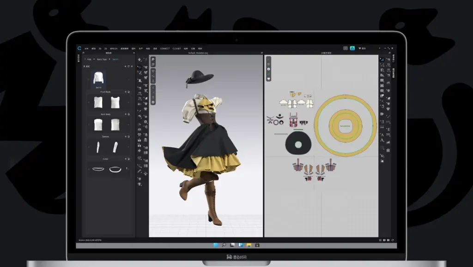Expand the user account dropdown arrow at top-right

pyautogui.click(x=379, y=48)
